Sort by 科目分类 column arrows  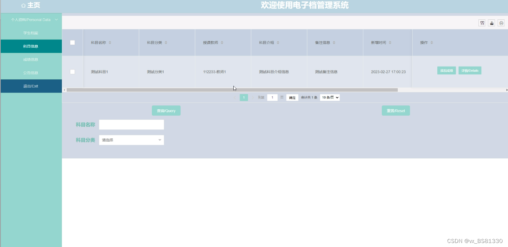pyautogui.click(x=166, y=43)
